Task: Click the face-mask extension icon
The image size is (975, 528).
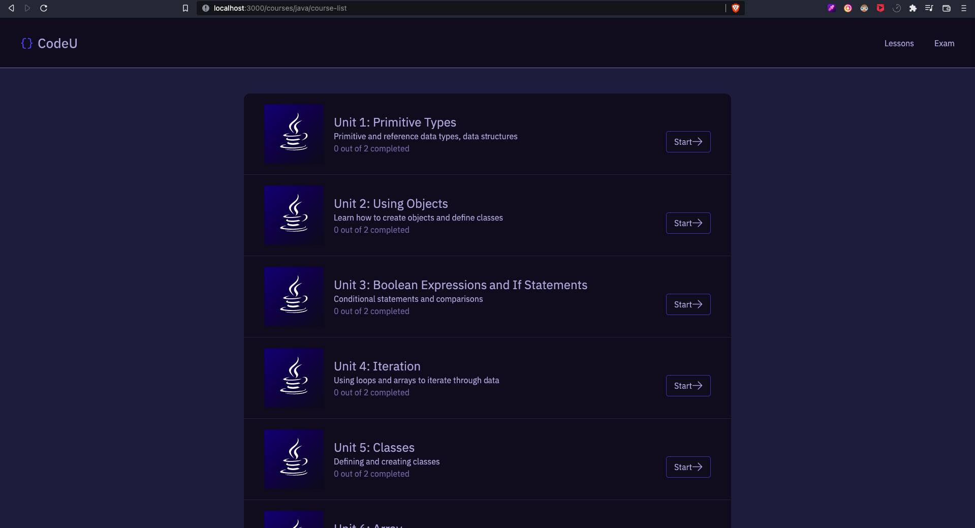Action: tap(864, 8)
